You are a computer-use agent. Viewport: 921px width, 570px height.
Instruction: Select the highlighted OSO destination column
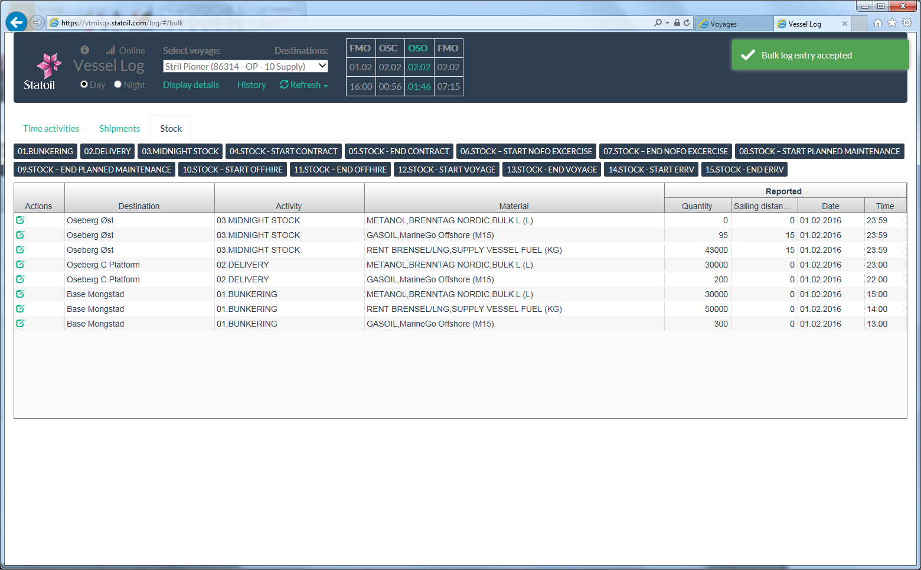(x=419, y=67)
